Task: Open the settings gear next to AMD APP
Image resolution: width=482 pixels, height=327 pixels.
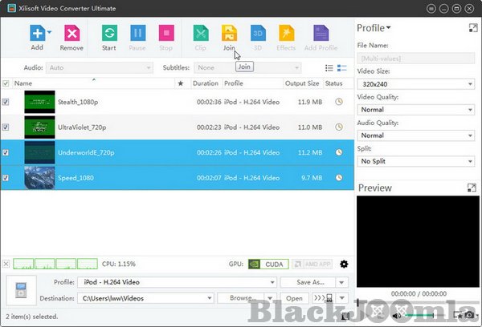Action: 344,264
